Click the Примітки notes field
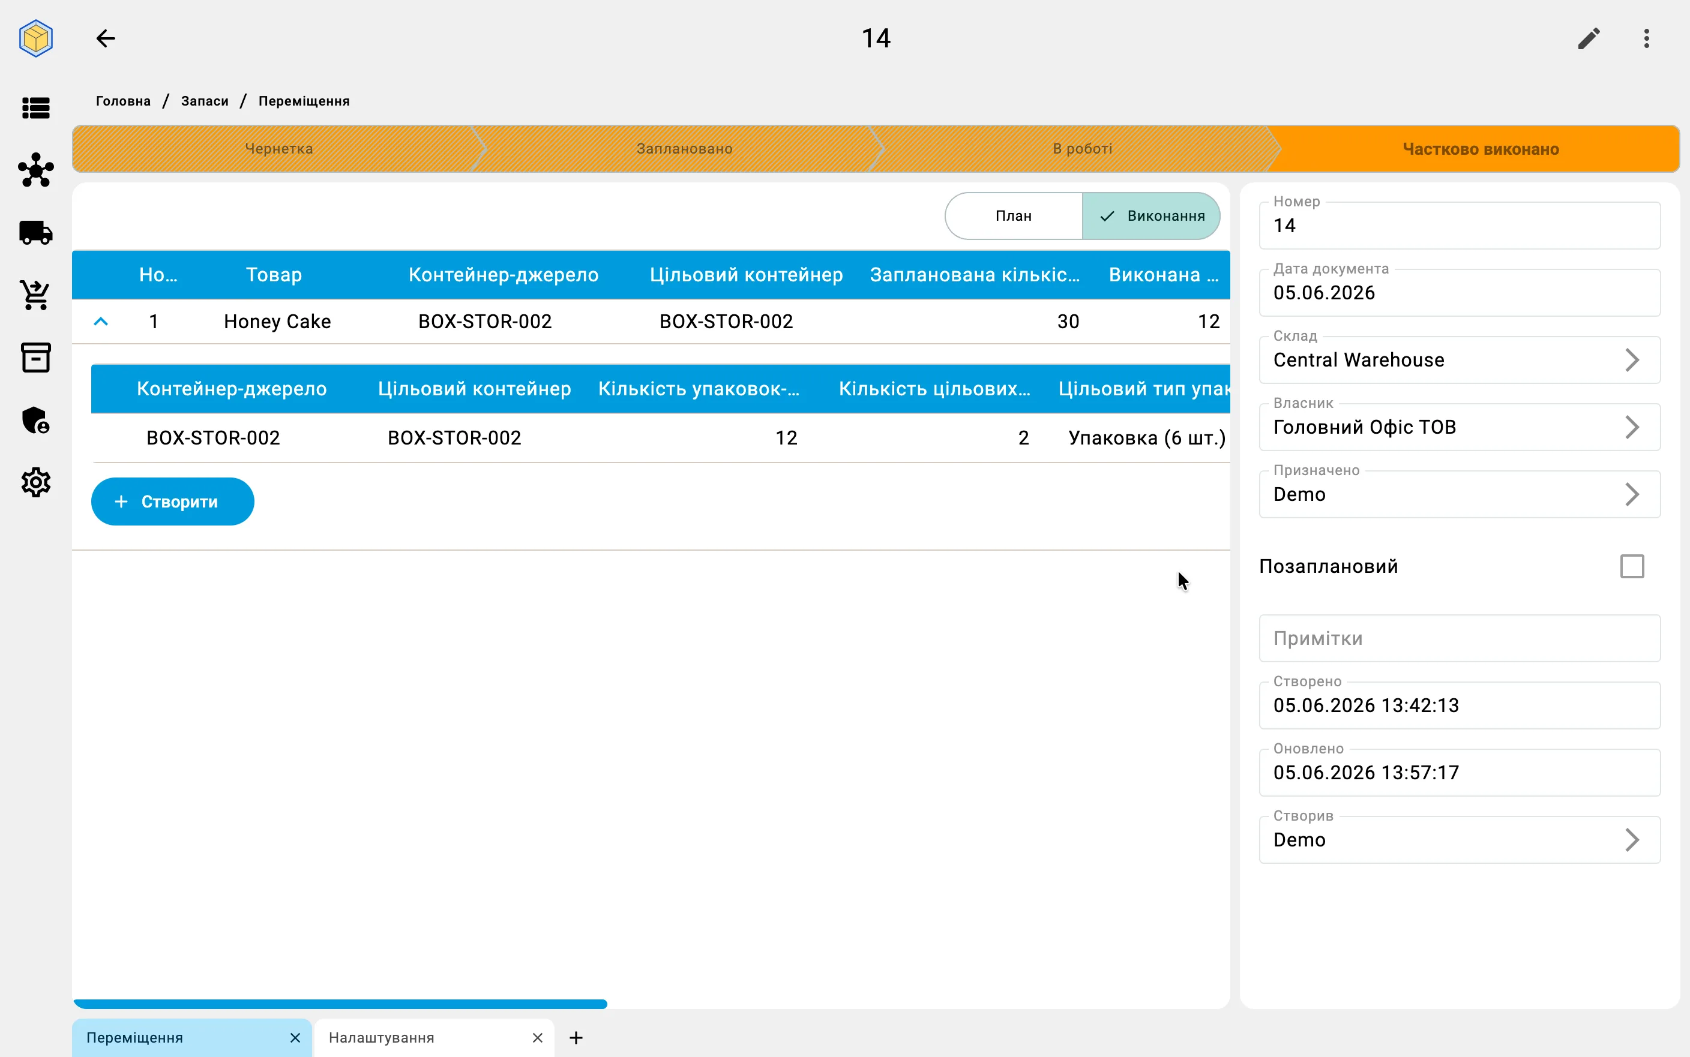 click(1460, 638)
